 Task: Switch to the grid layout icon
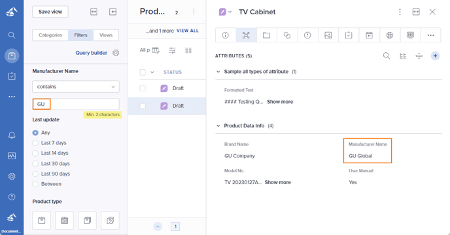188,50
